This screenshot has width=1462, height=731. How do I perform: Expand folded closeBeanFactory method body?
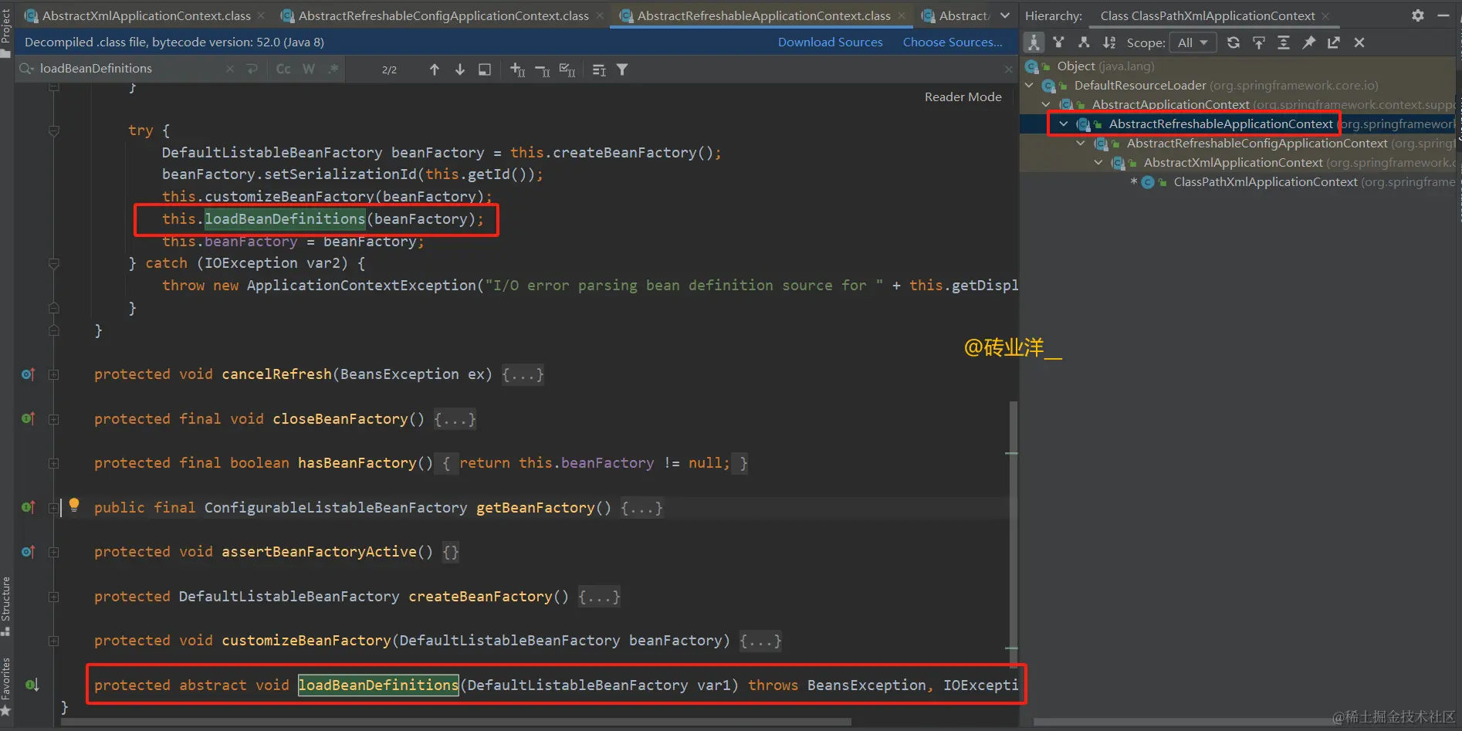[x=455, y=418]
